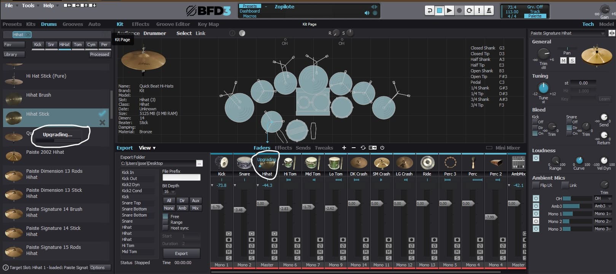The height and width of the screenshot is (274, 616).
Task: Expand the Hihat channel arrow beside -44.3
Action: pos(258,185)
